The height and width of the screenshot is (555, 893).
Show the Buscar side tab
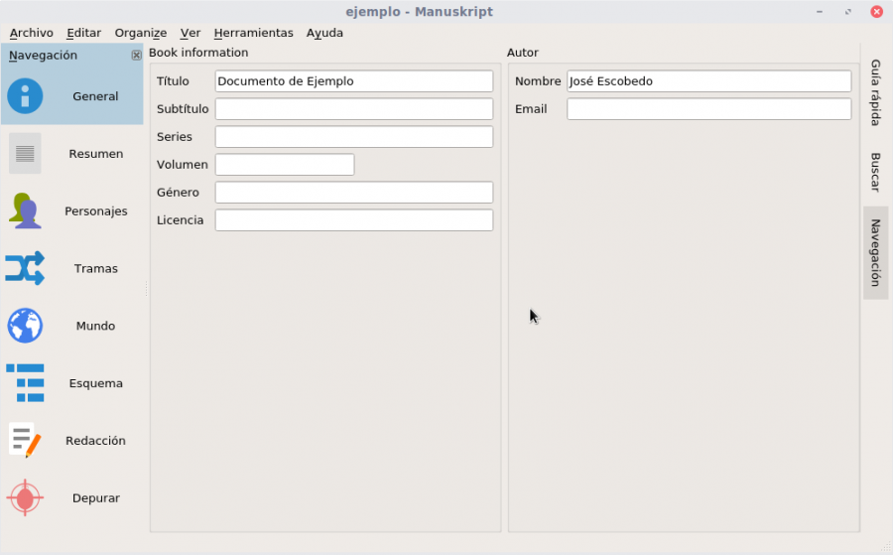[875, 172]
